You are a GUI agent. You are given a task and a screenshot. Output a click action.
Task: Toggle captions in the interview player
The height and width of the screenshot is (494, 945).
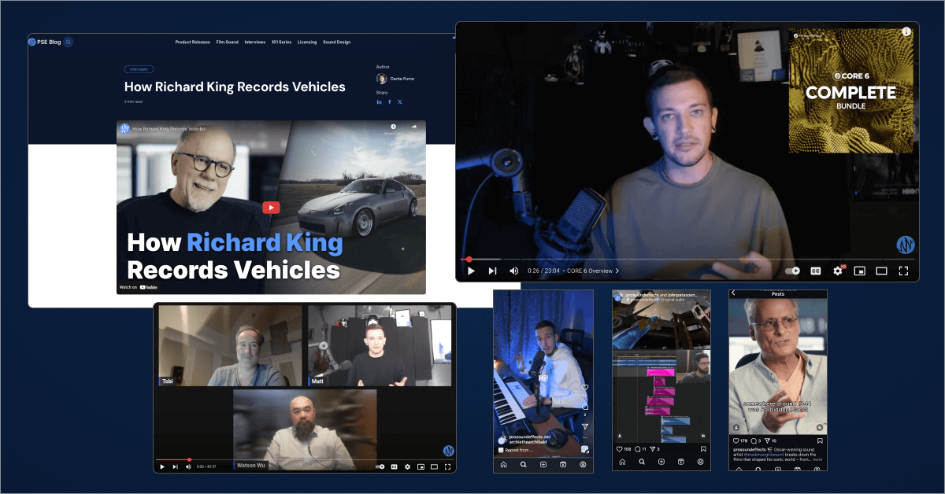click(395, 466)
